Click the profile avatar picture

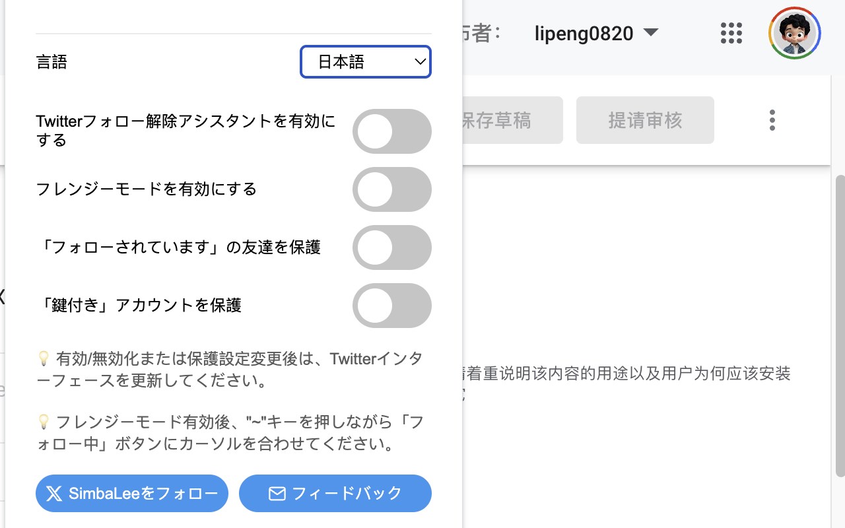pos(795,33)
